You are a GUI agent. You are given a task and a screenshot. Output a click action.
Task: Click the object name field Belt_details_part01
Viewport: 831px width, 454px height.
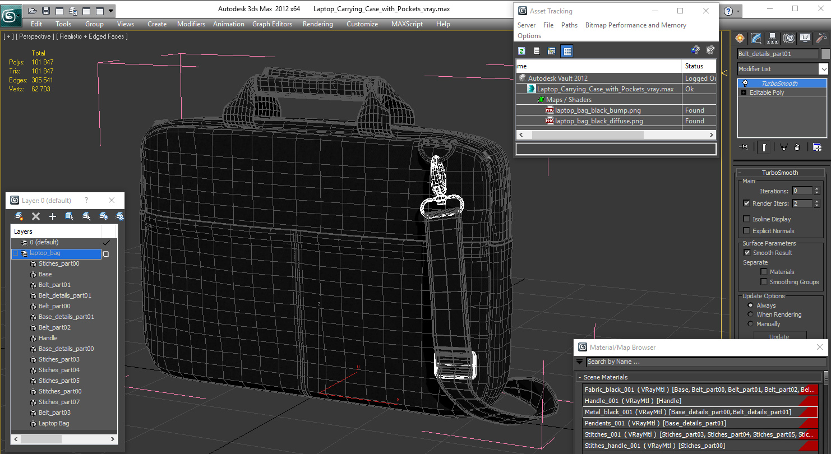pyautogui.click(x=778, y=54)
